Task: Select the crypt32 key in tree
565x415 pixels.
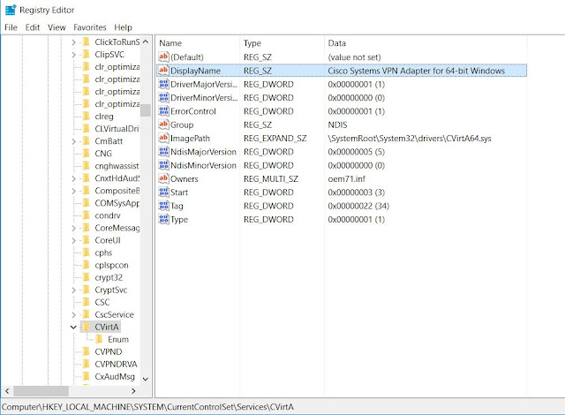Action: pyautogui.click(x=109, y=277)
